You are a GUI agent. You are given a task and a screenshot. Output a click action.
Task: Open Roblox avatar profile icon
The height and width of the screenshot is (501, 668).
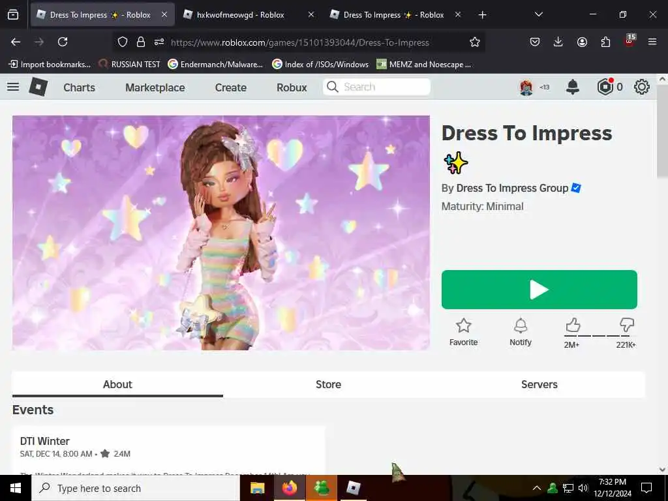pyautogui.click(x=526, y=87)
